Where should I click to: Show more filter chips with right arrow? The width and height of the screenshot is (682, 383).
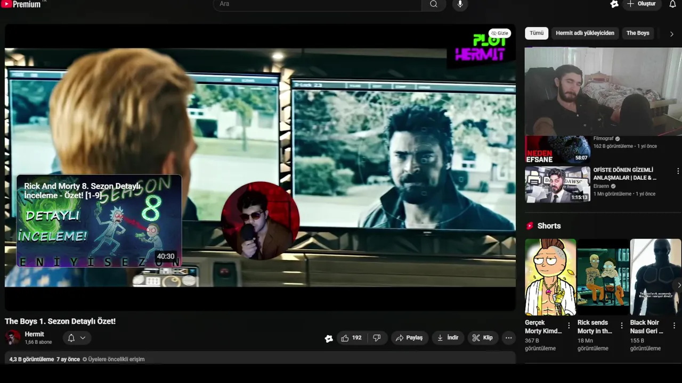671,34
